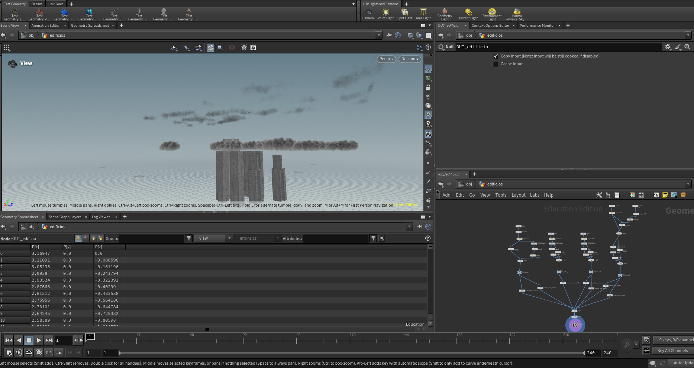The image size is (694, 368).
Task: Select the highlighted OUT node in network
Action: click(575, 325)
